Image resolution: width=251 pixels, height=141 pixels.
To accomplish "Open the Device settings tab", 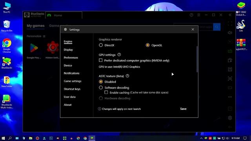I will (x=68, y=65).
